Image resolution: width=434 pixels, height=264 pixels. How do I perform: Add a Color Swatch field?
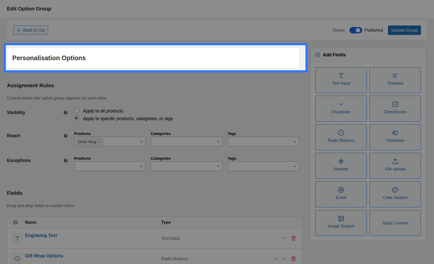click(395, 194)
